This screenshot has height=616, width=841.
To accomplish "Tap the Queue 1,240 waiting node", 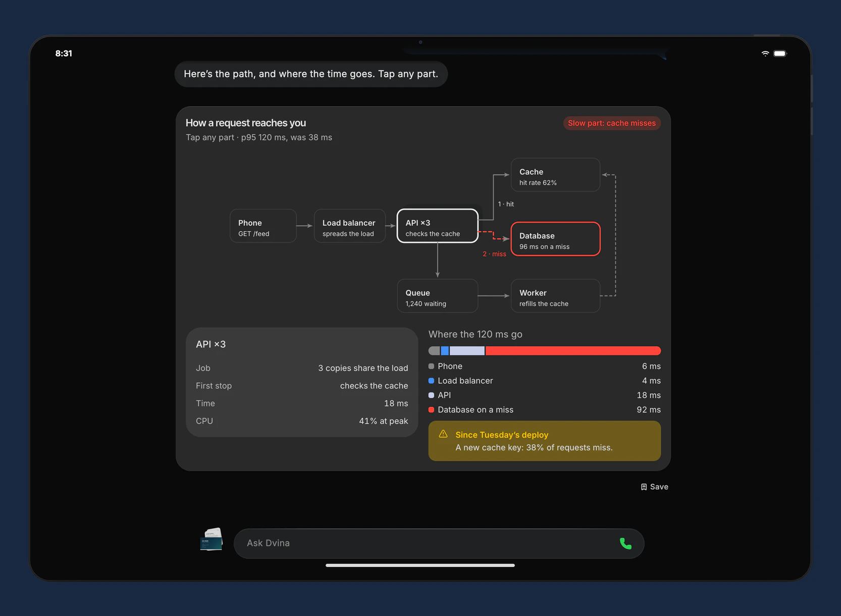I will point(437,296).
